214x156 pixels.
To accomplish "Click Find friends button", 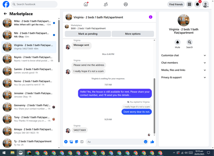I will click(176, 4).
